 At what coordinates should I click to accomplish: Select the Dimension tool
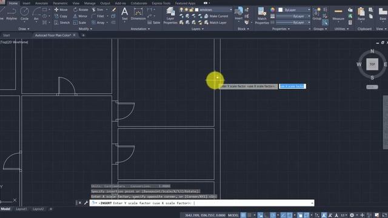coord(138,13)
